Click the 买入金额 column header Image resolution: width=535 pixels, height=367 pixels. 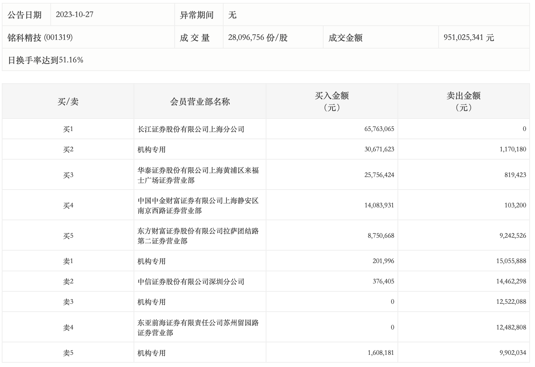[331, 101]
